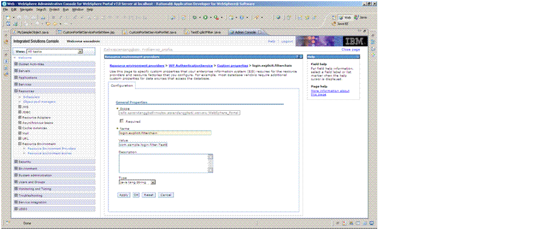Image resolution: width=537 pixels, height=230 pixels.
Task: Switch to the Java EE perspective
Action: click(340, 24)
